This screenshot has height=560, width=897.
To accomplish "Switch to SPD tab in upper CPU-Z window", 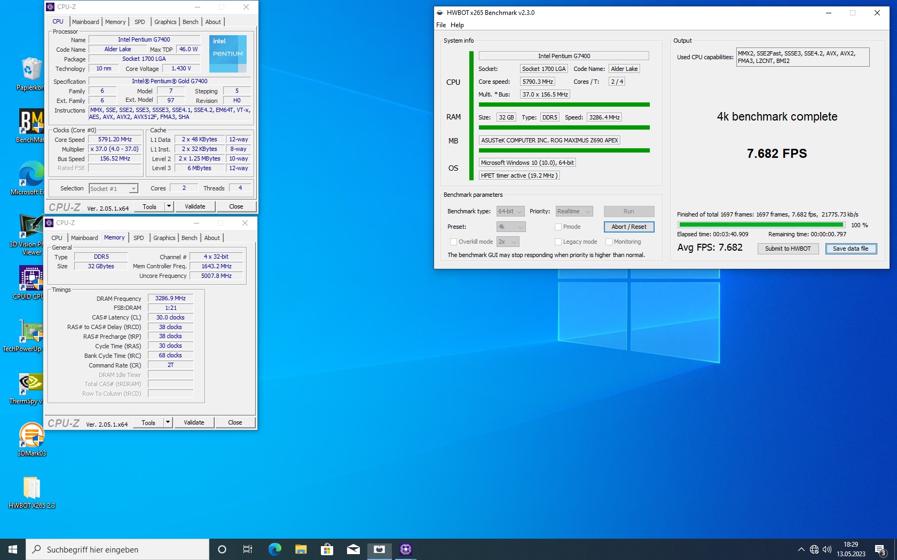I will coord(140,22).
